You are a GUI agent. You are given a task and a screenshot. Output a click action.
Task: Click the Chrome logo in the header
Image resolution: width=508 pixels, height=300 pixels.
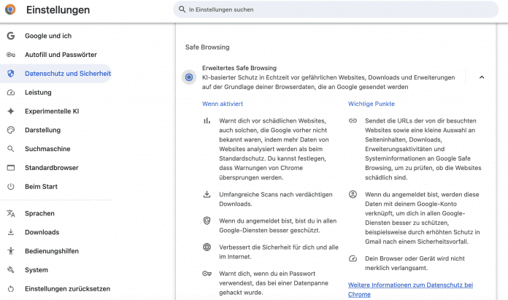pos(11,10)
